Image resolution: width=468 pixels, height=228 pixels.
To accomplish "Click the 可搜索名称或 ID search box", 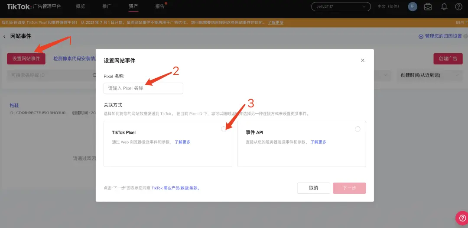I will (51, 75).
